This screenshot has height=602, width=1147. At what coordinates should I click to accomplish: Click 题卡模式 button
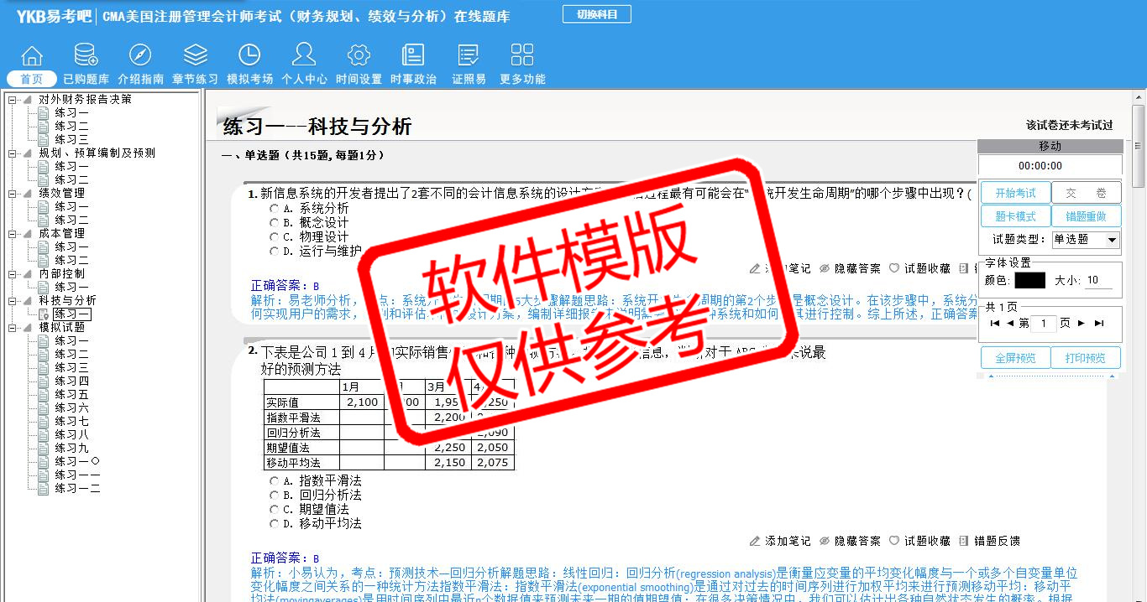pyautogui.click(x=1015, y=216)
